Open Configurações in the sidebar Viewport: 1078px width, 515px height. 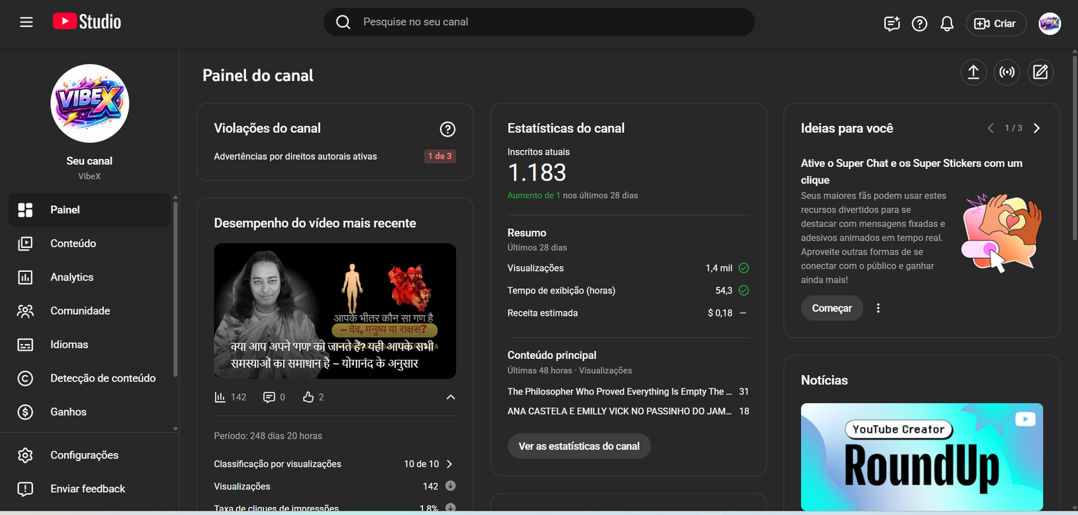[x=90, y=455]
